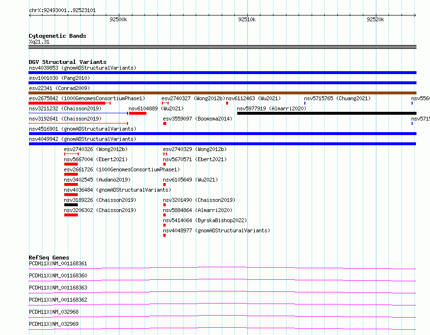Select esv2740326 (Wong2012b) variant label
The height and width of the screenshot is (335, 430).
(96, 149)
